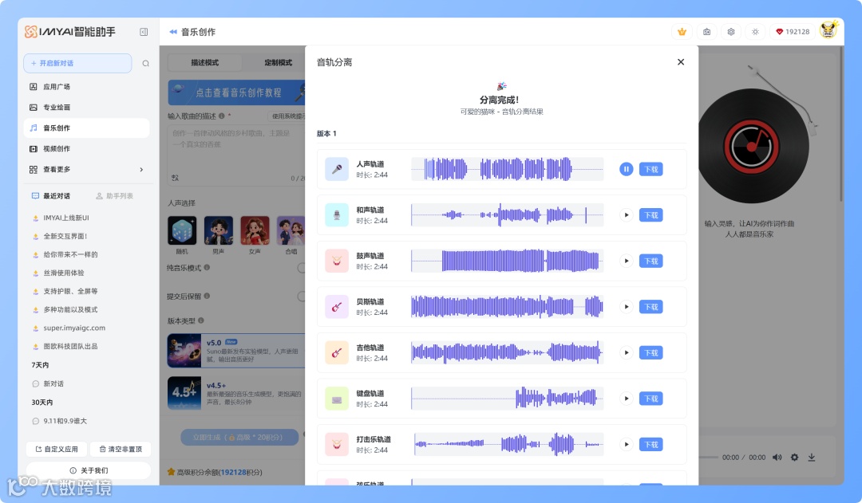Open the super.imyaigc.com conversation
Viewport: 862px width, 503px height.
[x=74, y=328]
